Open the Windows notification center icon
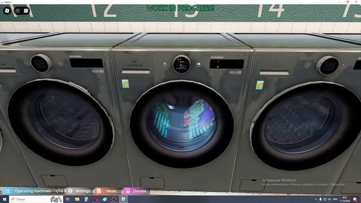This screenshot has width=361, height=203. [x=355, y=199]
